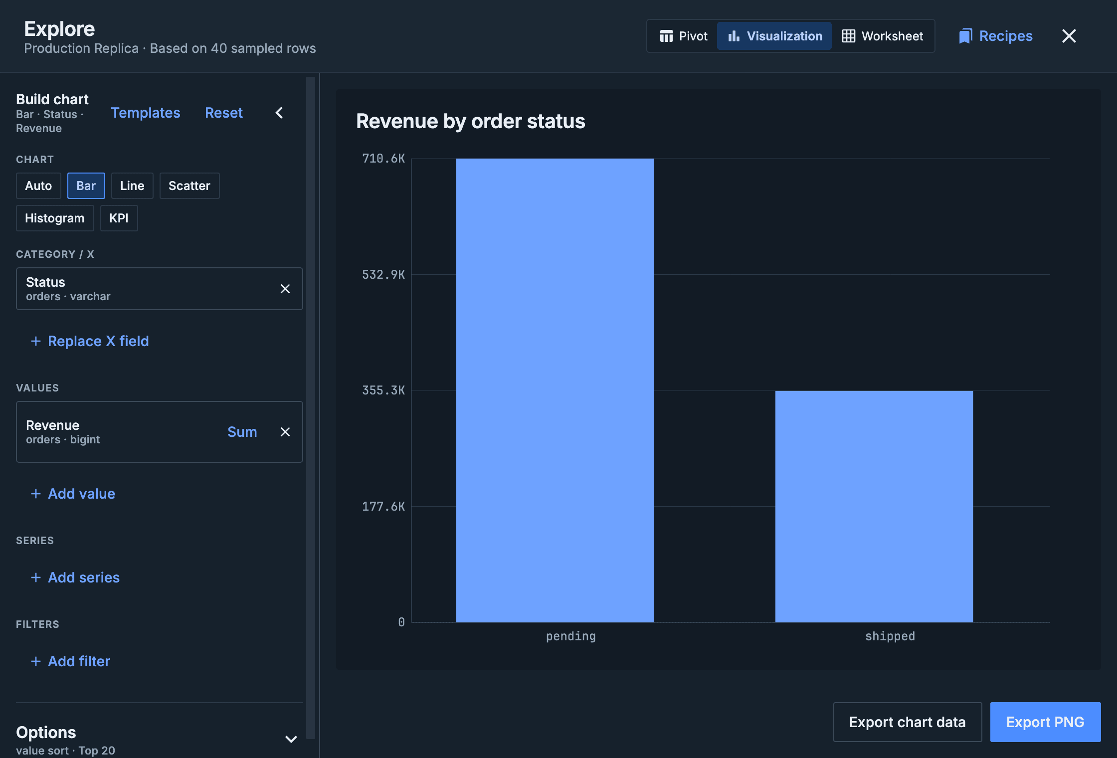1117x758 pixels.
Task: Click Add filter
Action: [x=70, y=661]
